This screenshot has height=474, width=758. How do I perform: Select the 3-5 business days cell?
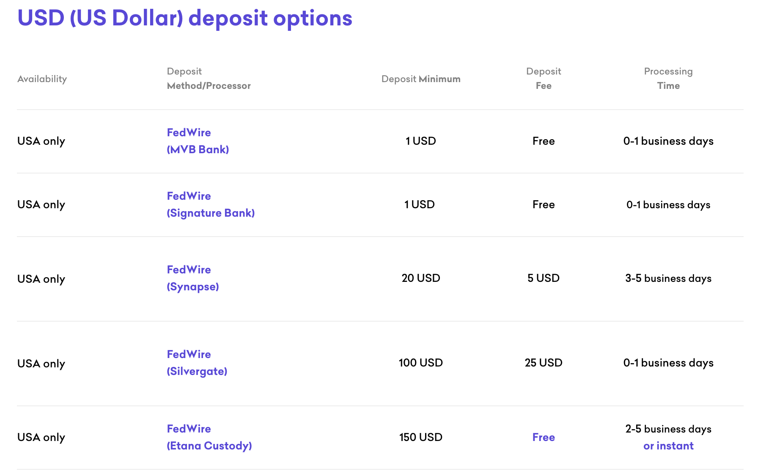pos(668,278)
